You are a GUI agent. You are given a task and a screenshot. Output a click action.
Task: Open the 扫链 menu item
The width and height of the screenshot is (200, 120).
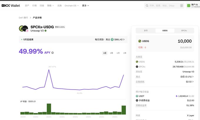tap(42, 6)
